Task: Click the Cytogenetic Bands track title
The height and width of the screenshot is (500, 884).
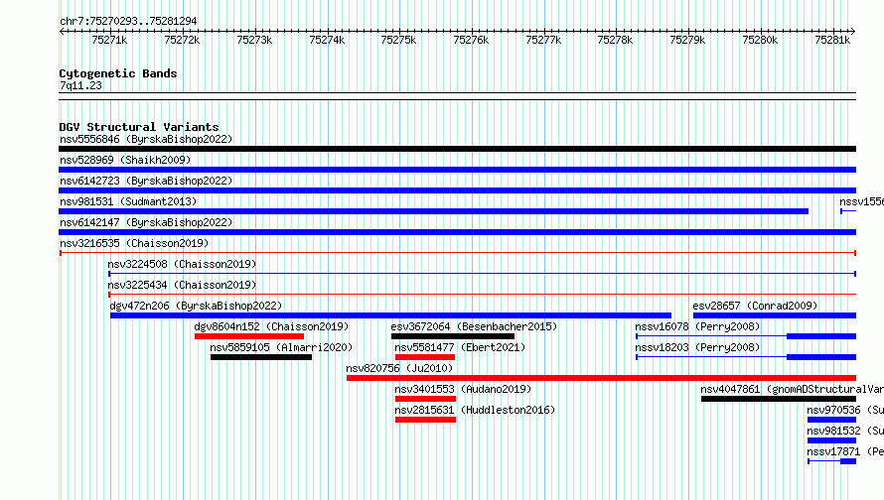Action: pos(118,73)
